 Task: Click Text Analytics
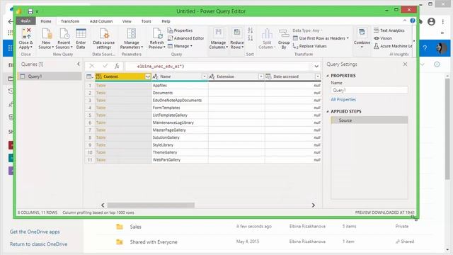(389, 30)
